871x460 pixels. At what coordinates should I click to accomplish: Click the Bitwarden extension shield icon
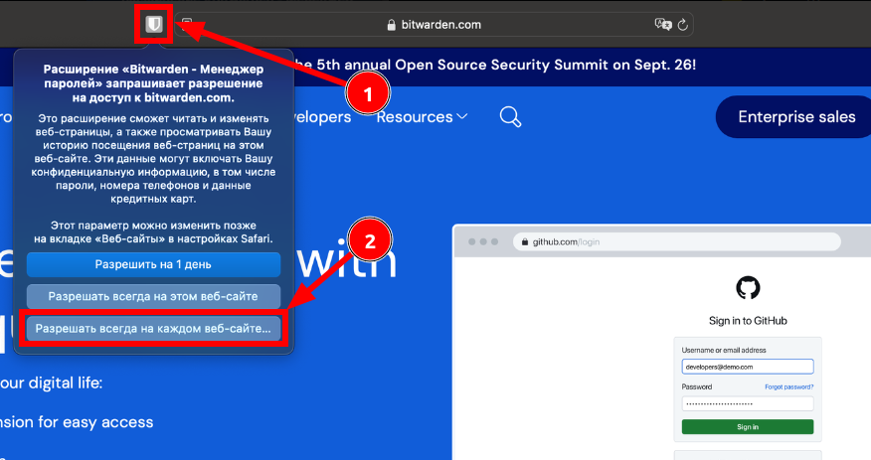tap(154, 25)
